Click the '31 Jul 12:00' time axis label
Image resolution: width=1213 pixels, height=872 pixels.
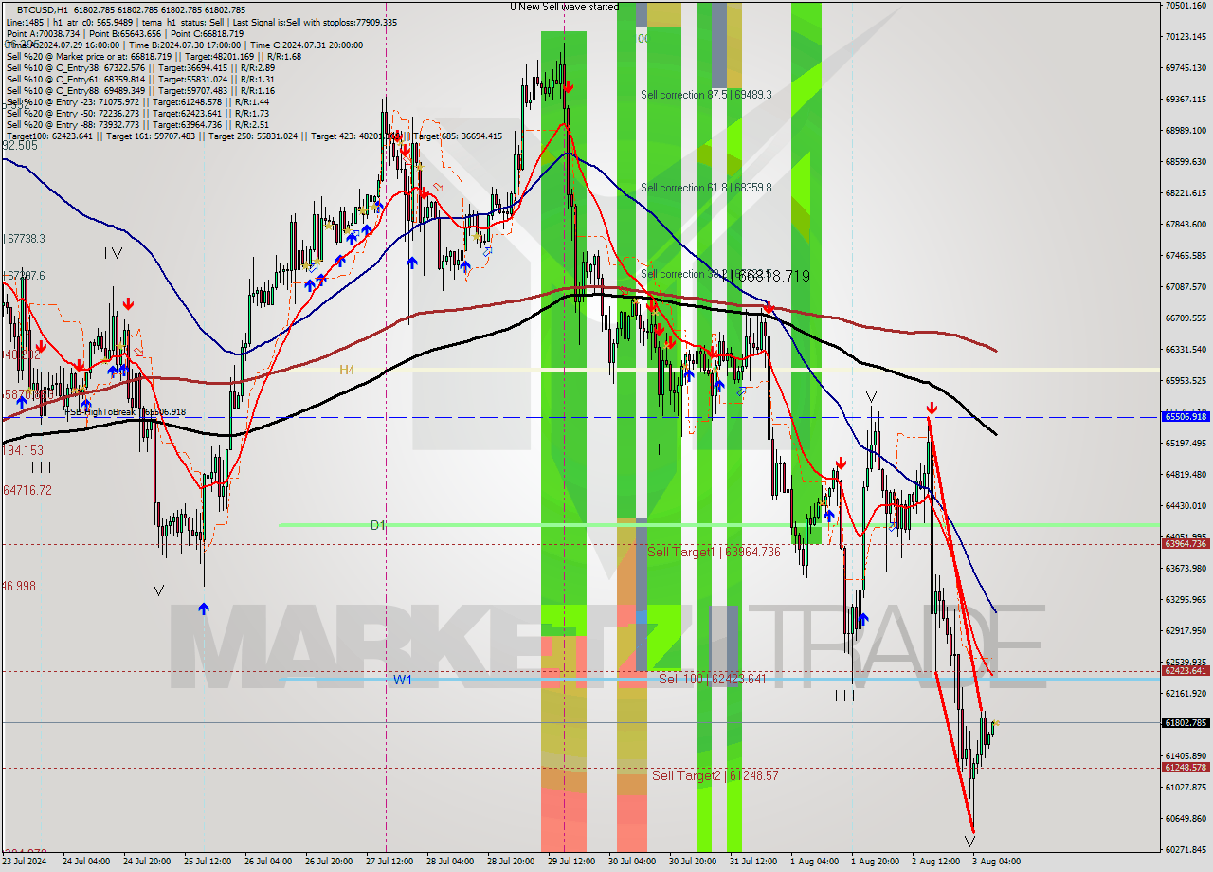click(753, 862)
